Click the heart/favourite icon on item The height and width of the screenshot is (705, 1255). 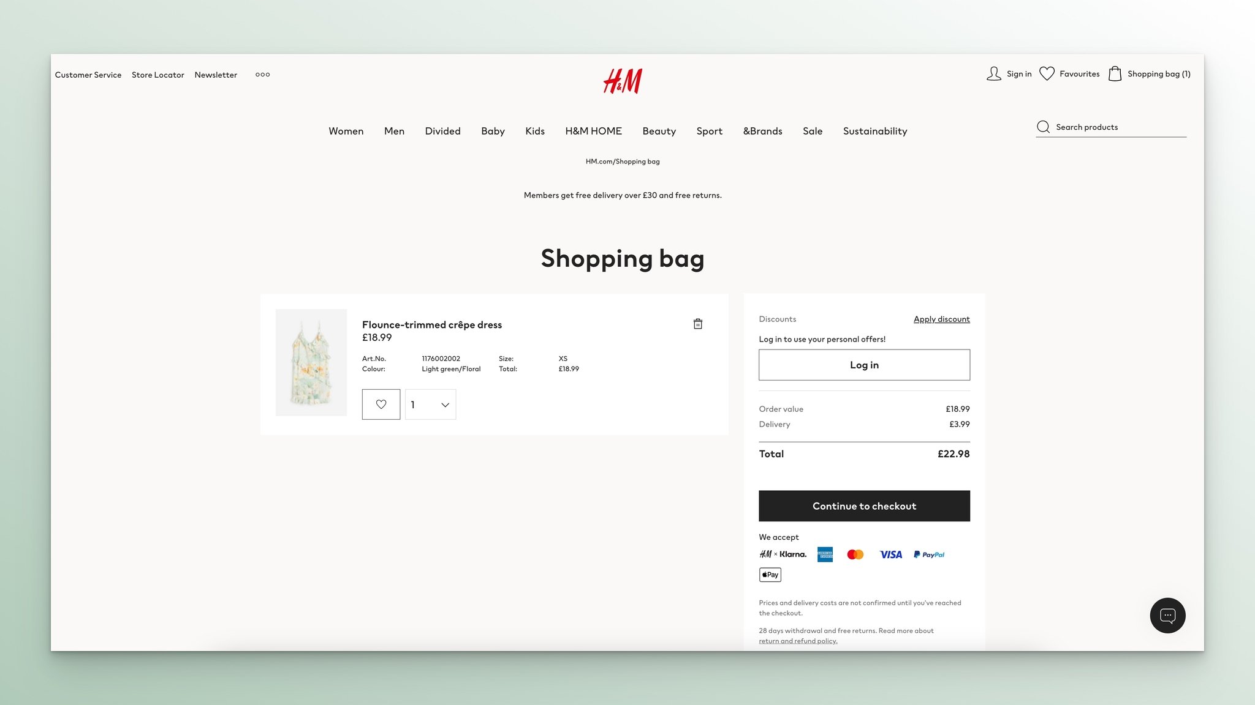click(x=381, y=405)
